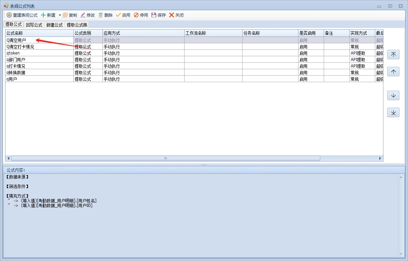Switch to the 回写公式 tab
The width and height of the screenshot is (408, 261).
click(34, 25)
